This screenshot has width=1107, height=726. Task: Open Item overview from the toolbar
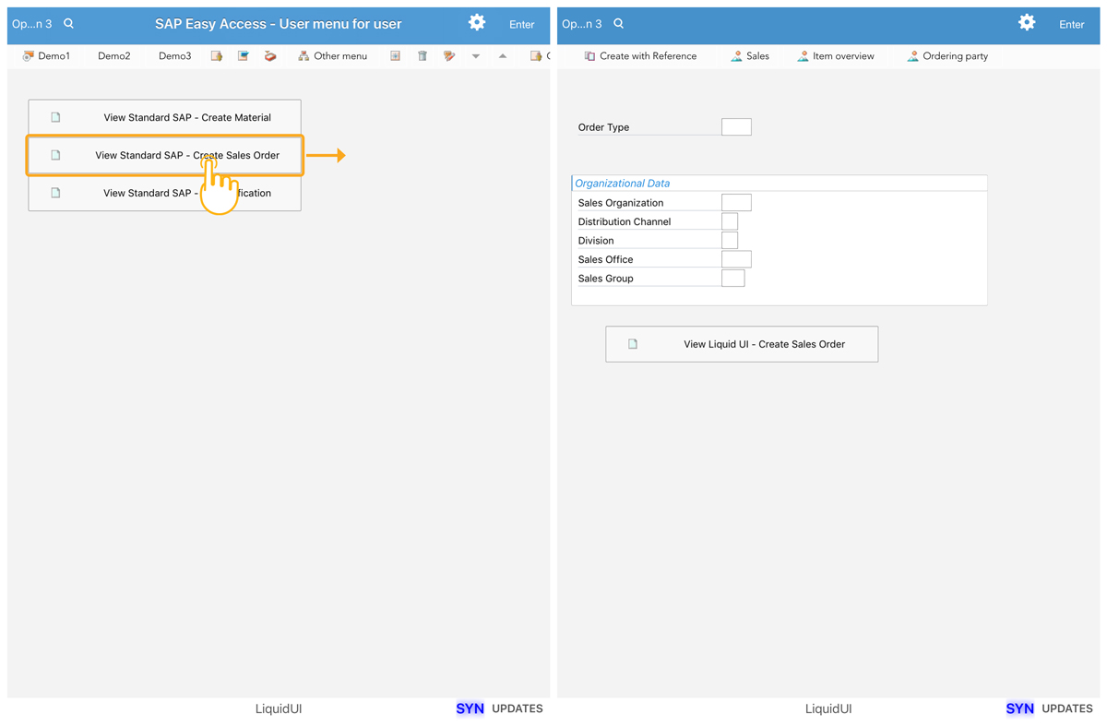click(x=835, y=56)
